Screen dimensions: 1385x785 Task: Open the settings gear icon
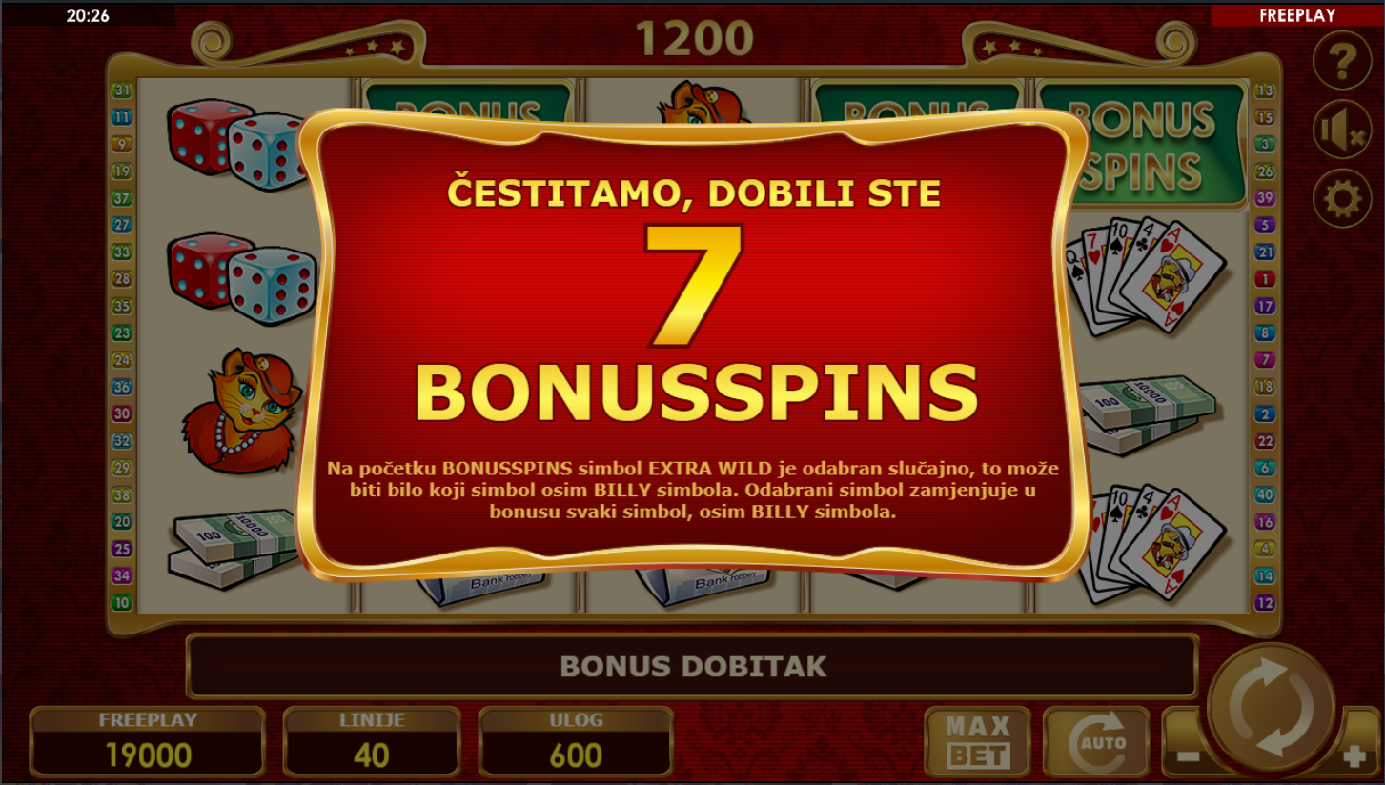pos(1342,198)
